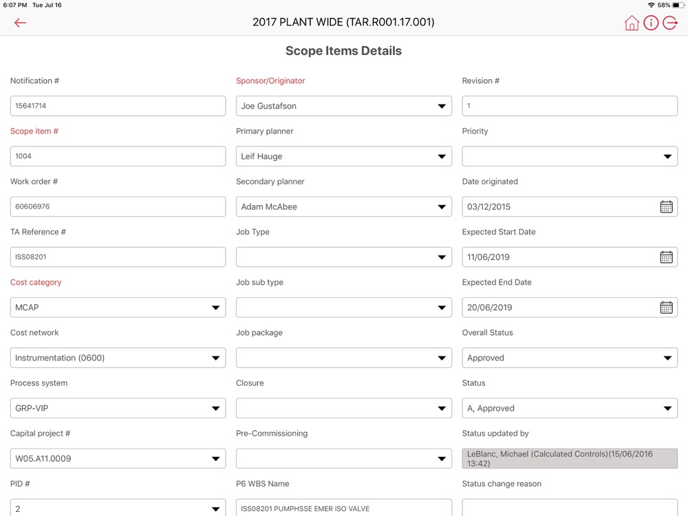Expand the Job package dropdown
This screenshot has height=516, width=688.
[x=343, y=358]
